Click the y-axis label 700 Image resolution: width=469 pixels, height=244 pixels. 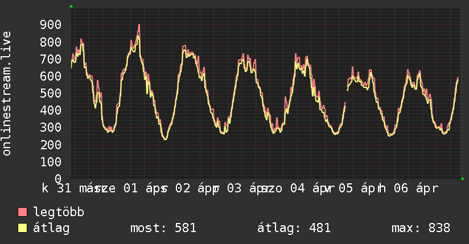pos(51,59)
